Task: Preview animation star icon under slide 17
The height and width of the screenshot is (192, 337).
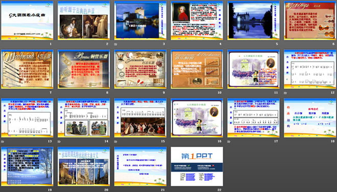Action: click(229, 142)
